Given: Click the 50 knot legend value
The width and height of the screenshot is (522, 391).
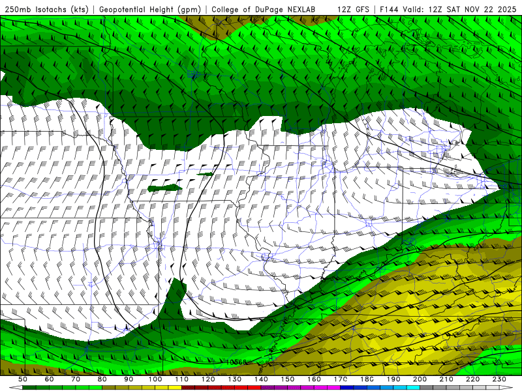Looking at the screenshot, I should coord(23,379).
